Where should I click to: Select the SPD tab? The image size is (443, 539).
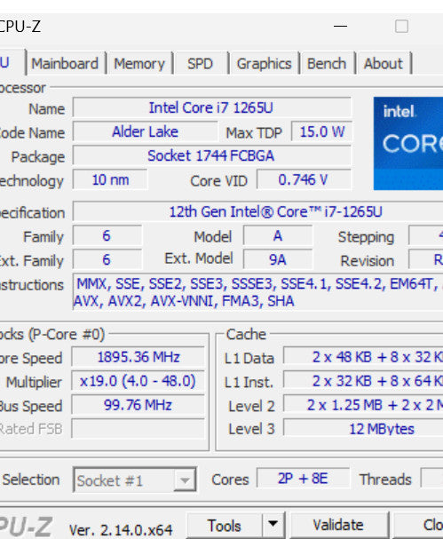(x=200, y=64)
